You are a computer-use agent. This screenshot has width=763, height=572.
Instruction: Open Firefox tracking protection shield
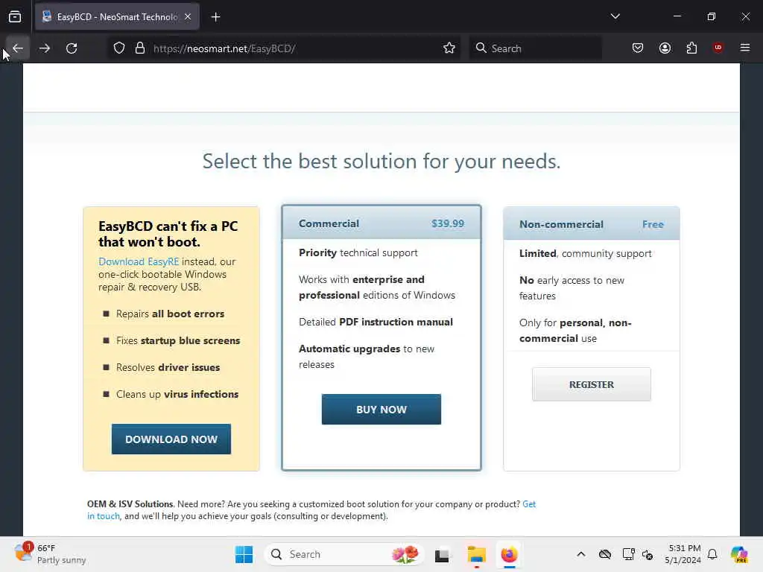(119, 48)
